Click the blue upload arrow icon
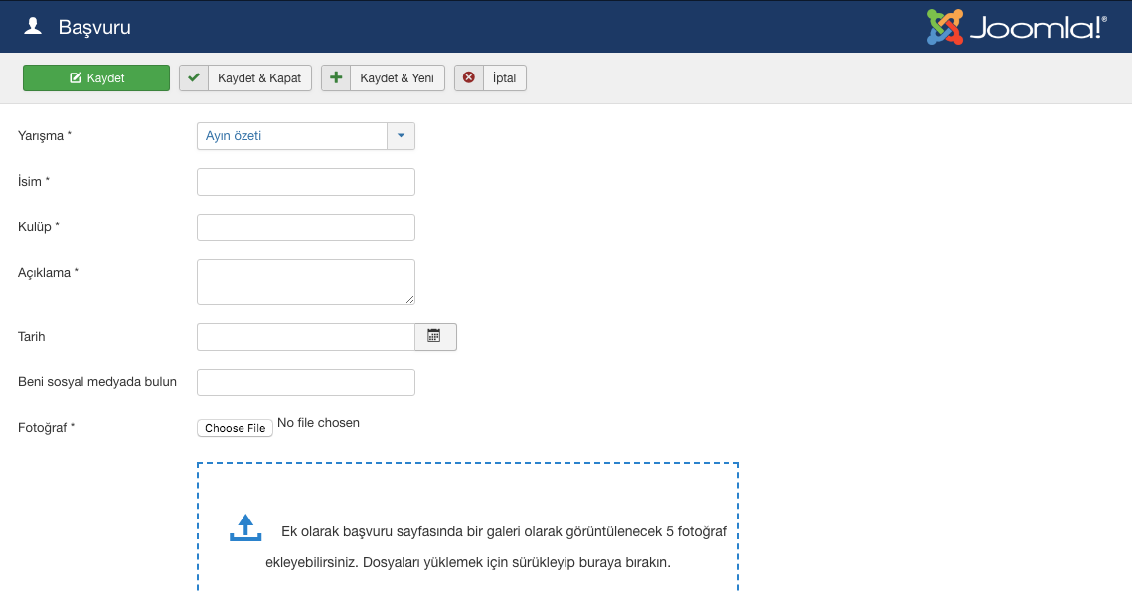1132x593 pixels. pyautogui.click(x=245, y=527)
